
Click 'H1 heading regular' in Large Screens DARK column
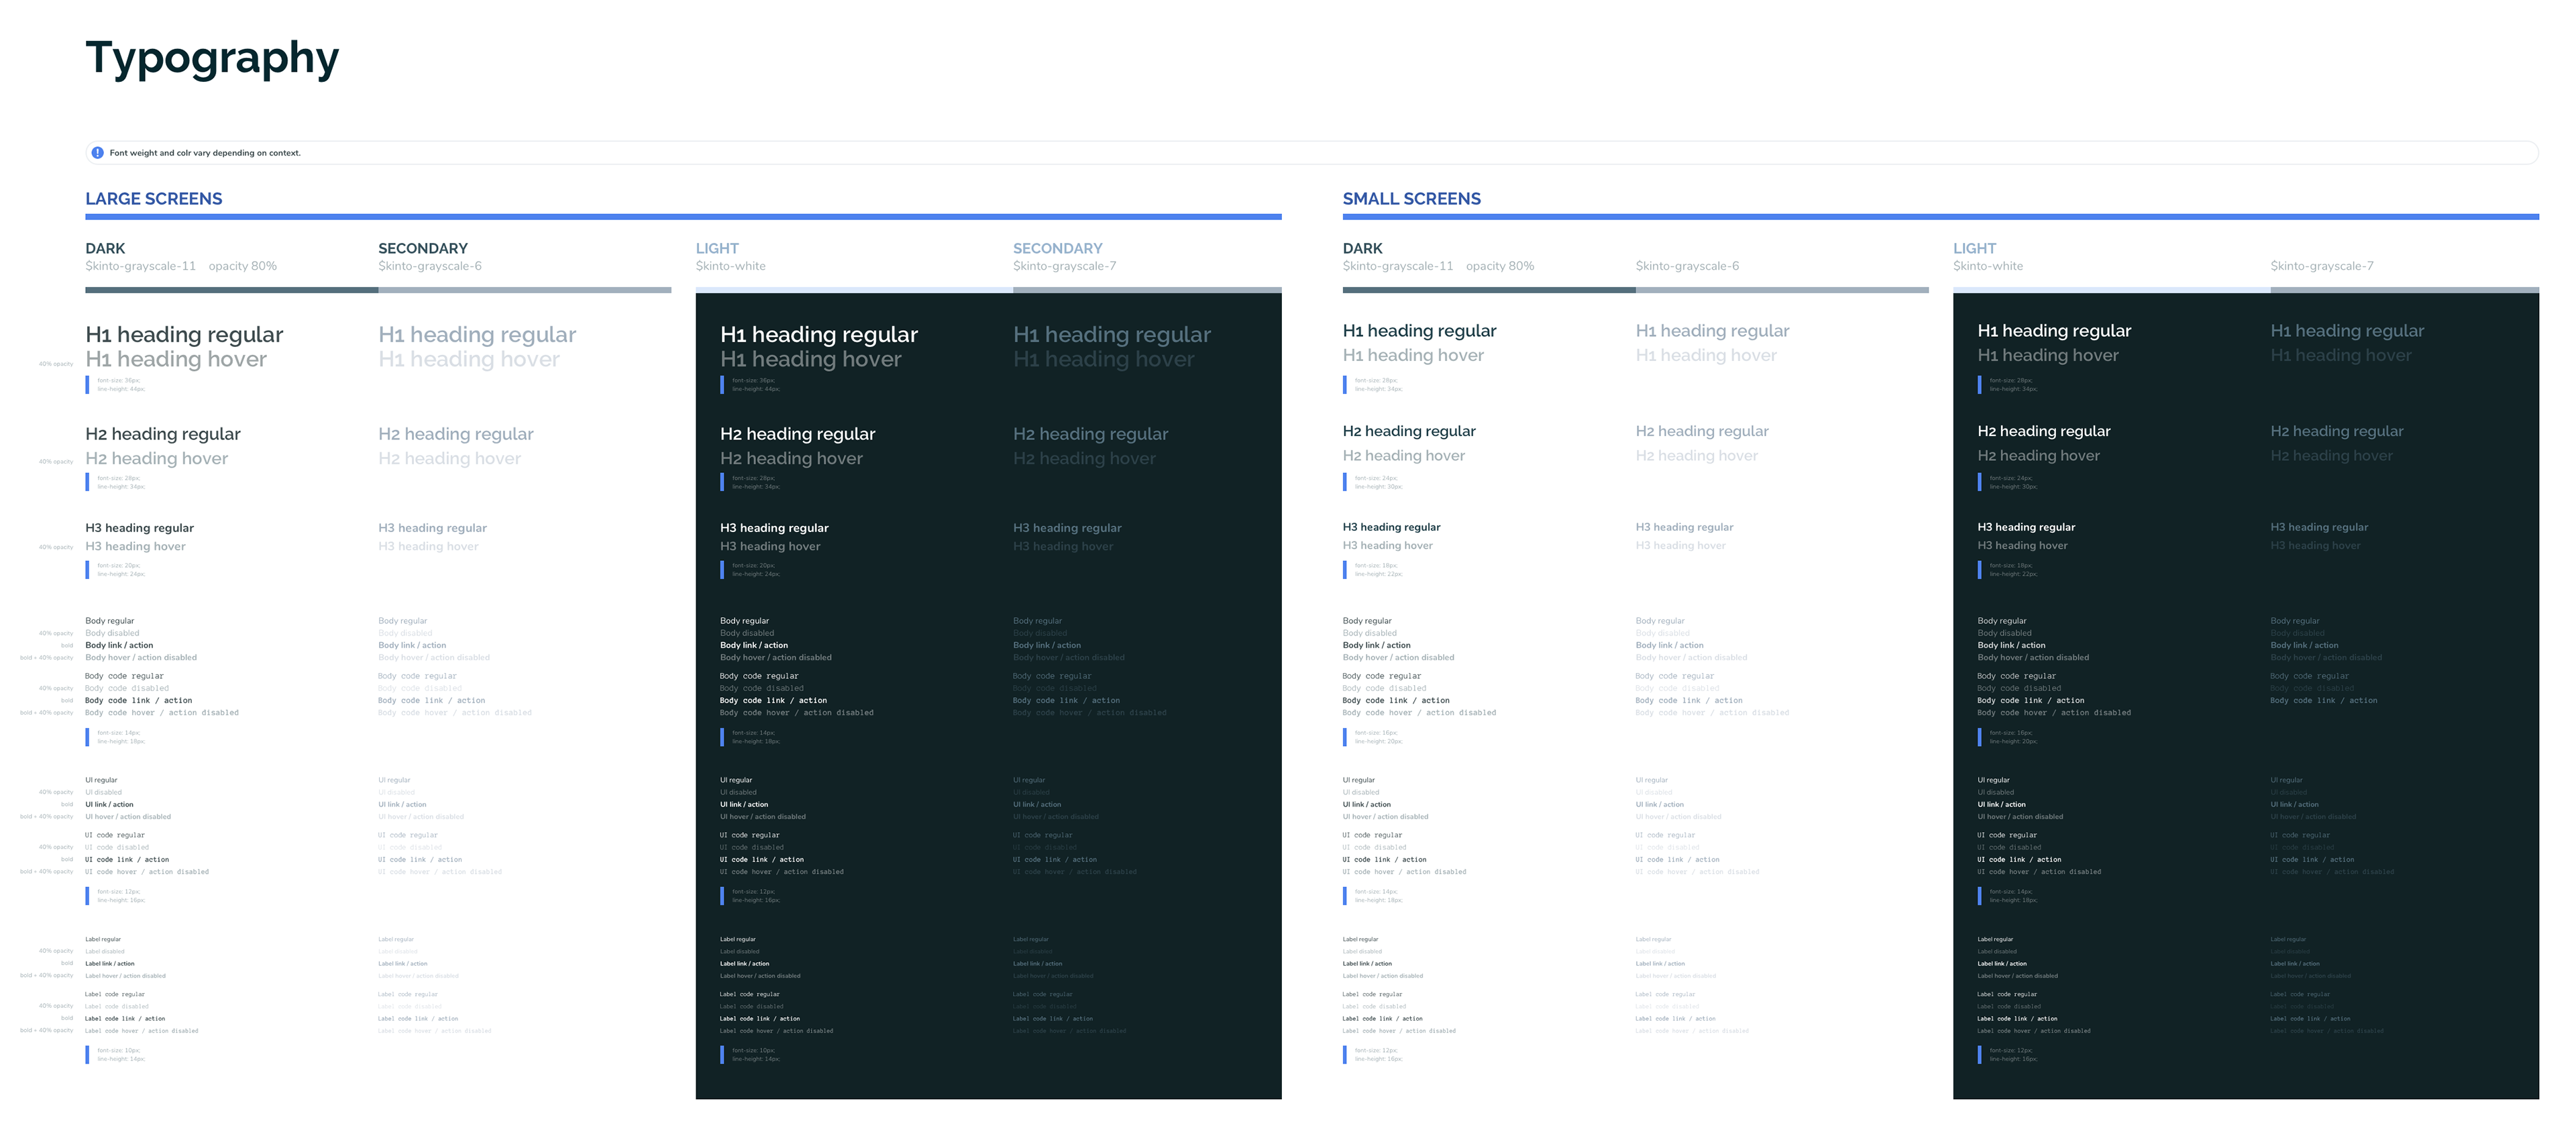pos(184,334)
